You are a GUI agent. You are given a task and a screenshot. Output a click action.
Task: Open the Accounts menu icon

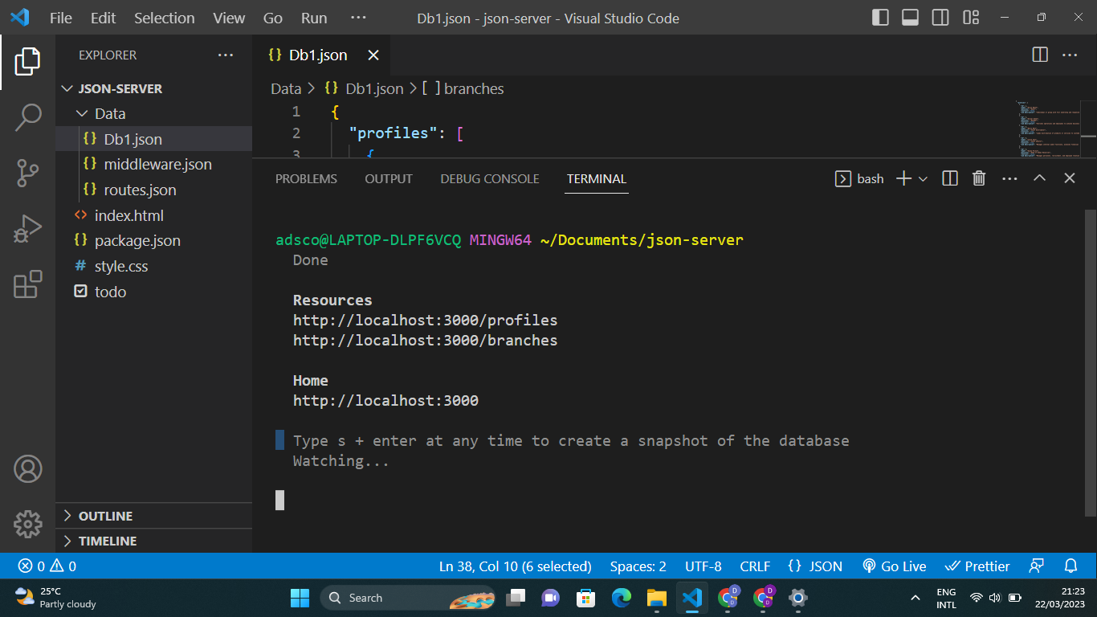pyautogui.click(x=27, y=469)
